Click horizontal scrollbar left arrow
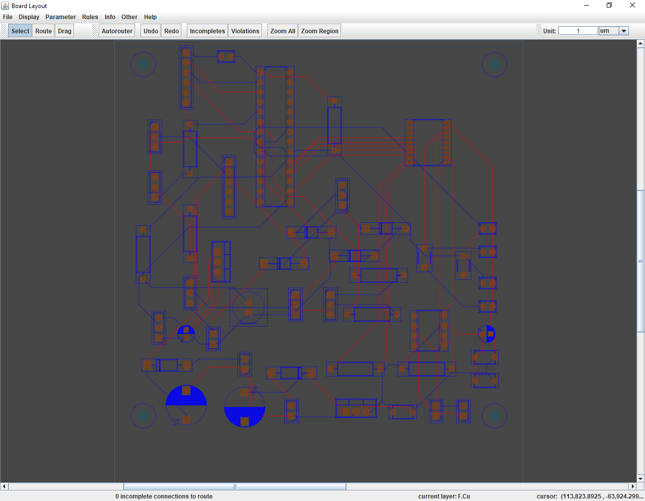The height and width of the screenshot is (501, 645). point(4,486)
